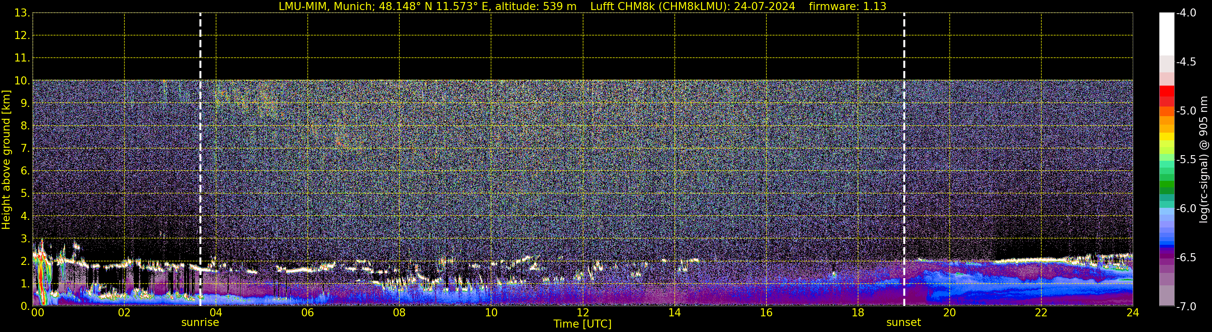1212x332 pixels.
Task: Click the "18" time axis tick label
Action: point(858,313)
